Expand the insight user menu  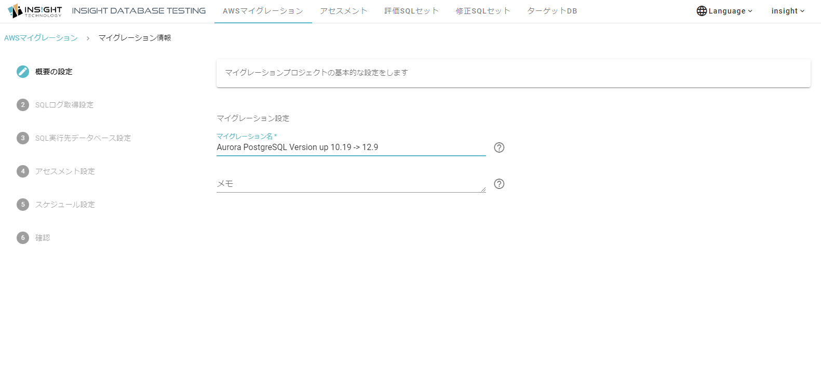click(x=787, y=11)
